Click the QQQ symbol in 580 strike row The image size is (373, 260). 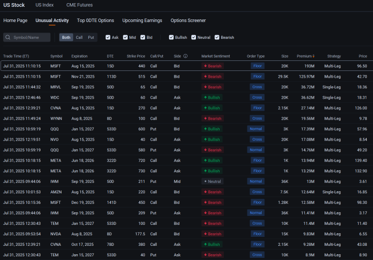(x=54, y=150)
